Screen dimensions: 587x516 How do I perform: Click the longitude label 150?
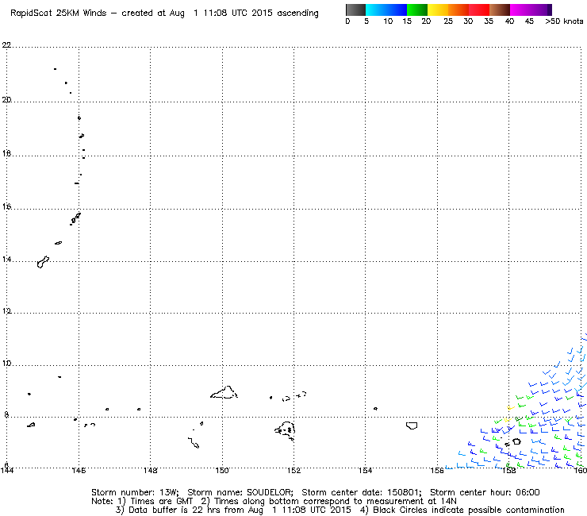click(222, 470)
